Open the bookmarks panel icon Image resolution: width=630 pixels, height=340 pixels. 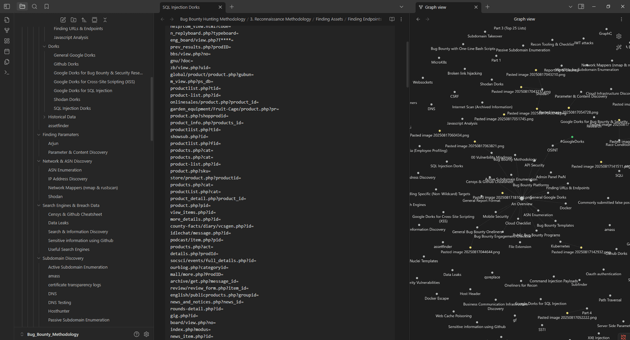pos(47,7)
